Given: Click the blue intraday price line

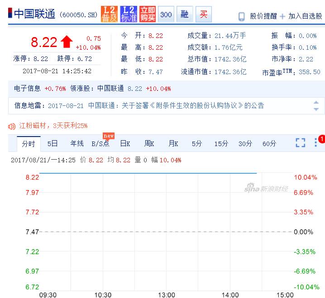Looking at the screenshot, I should tap(148, 173).
